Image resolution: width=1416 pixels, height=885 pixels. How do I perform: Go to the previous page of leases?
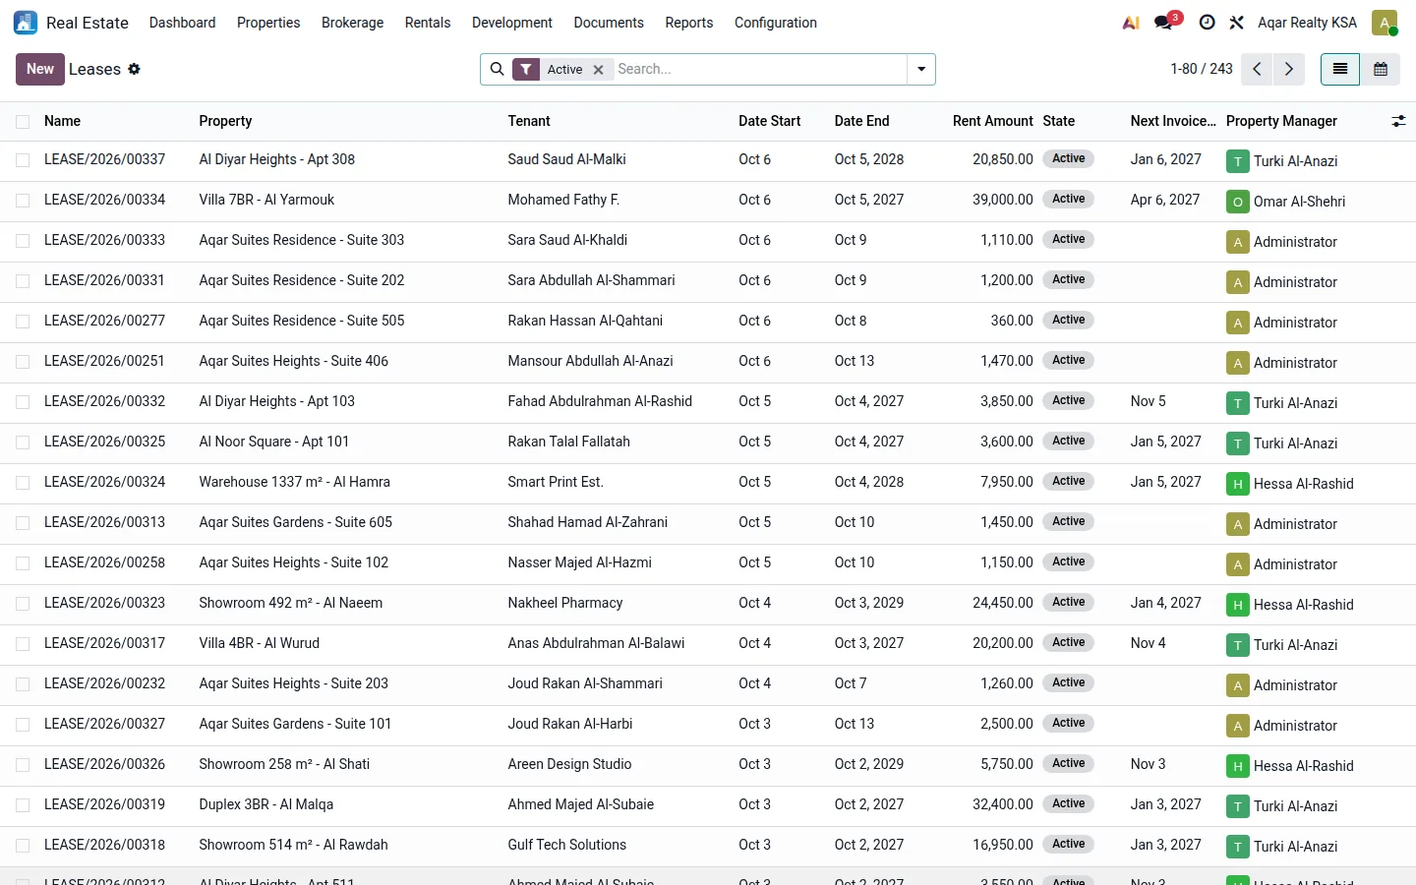pos(1257,69)
